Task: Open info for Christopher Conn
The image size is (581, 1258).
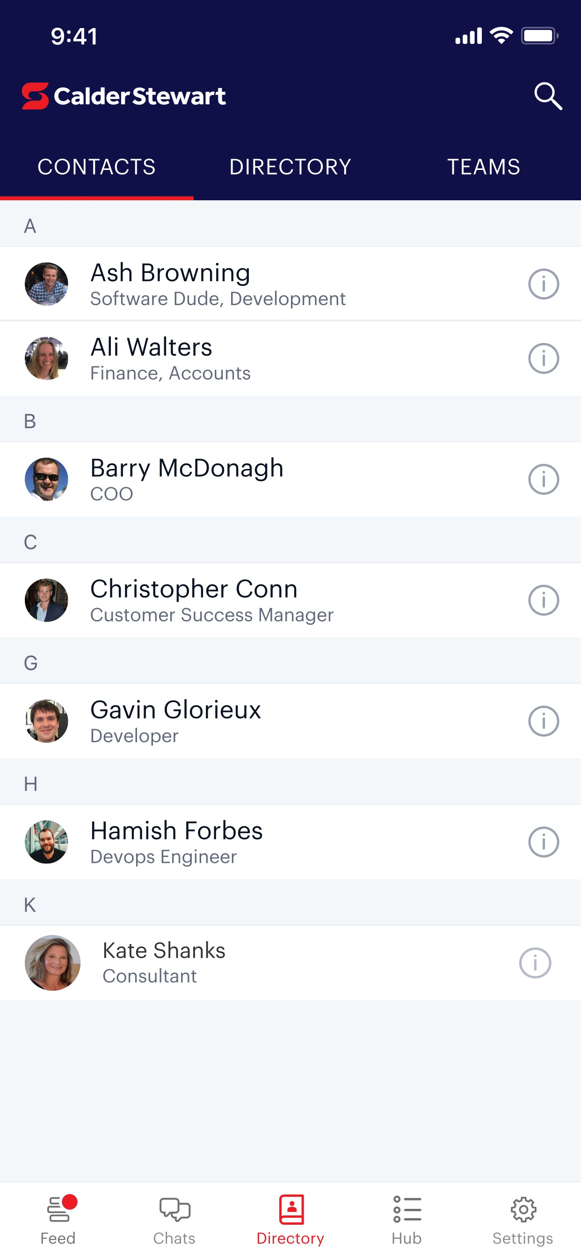Action: [544, 600]
